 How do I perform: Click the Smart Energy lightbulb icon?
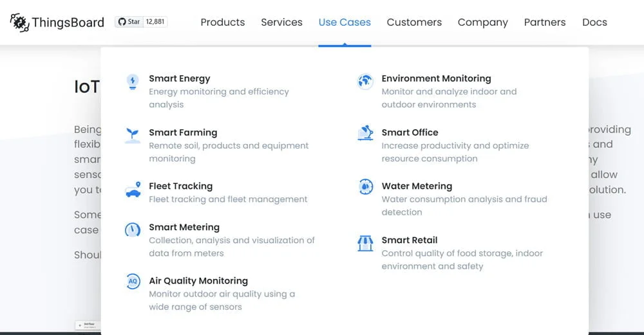point(133,82)
